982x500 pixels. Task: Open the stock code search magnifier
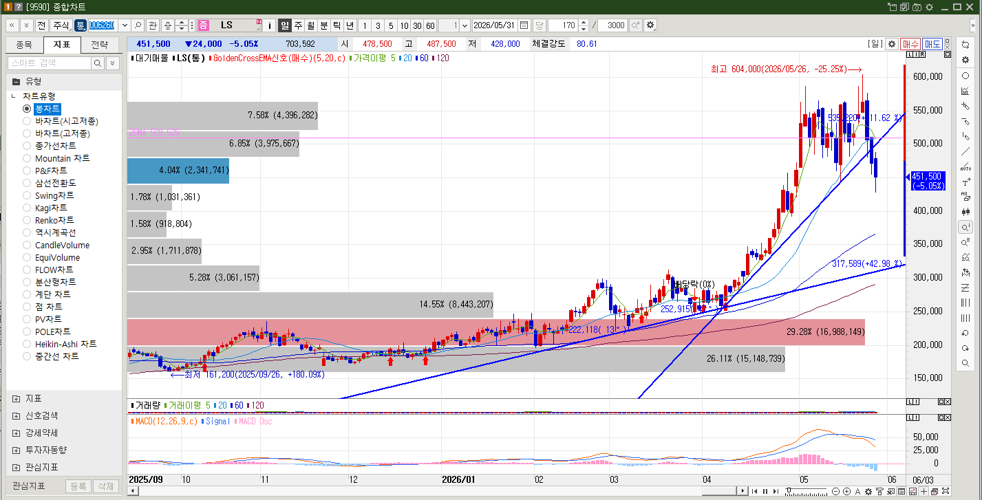138,25
